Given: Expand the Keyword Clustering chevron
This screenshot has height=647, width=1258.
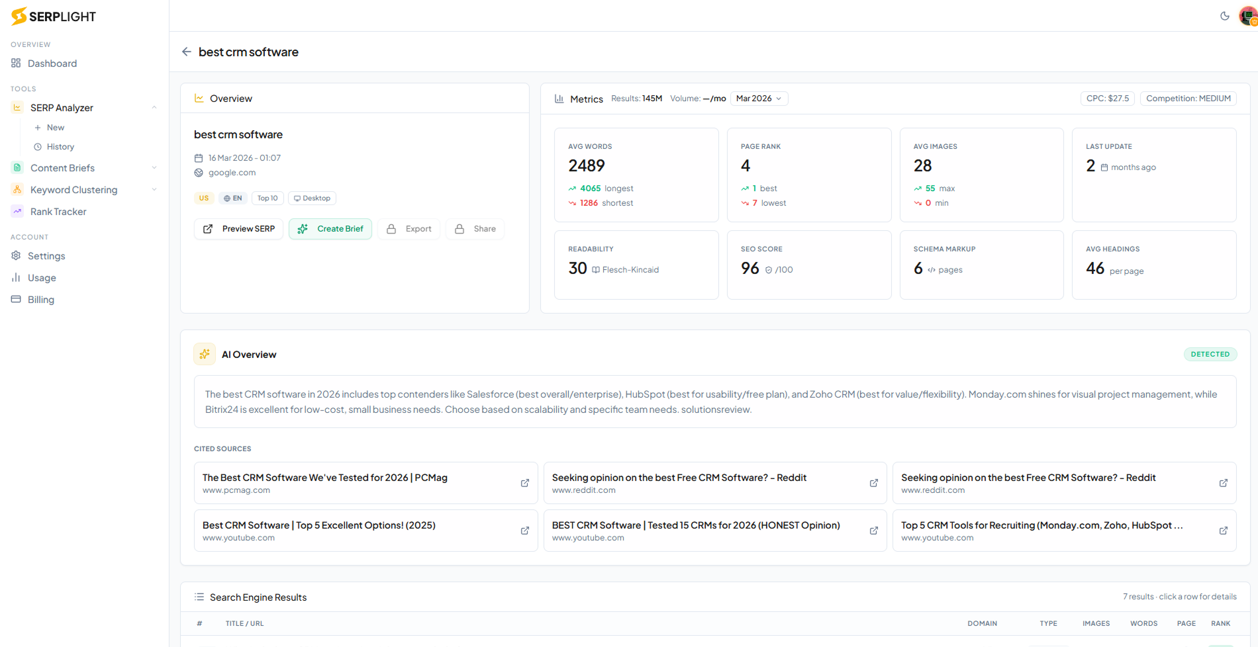Looking at the screenshot, I should click(154, 190).
